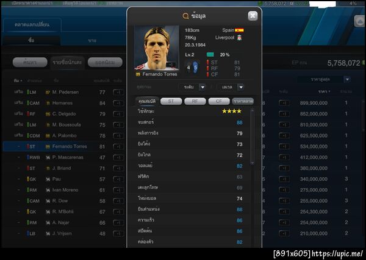This screenshot has height=260, width=366.
Task: Click the ค้นหา search button
Action: (30, 62)
